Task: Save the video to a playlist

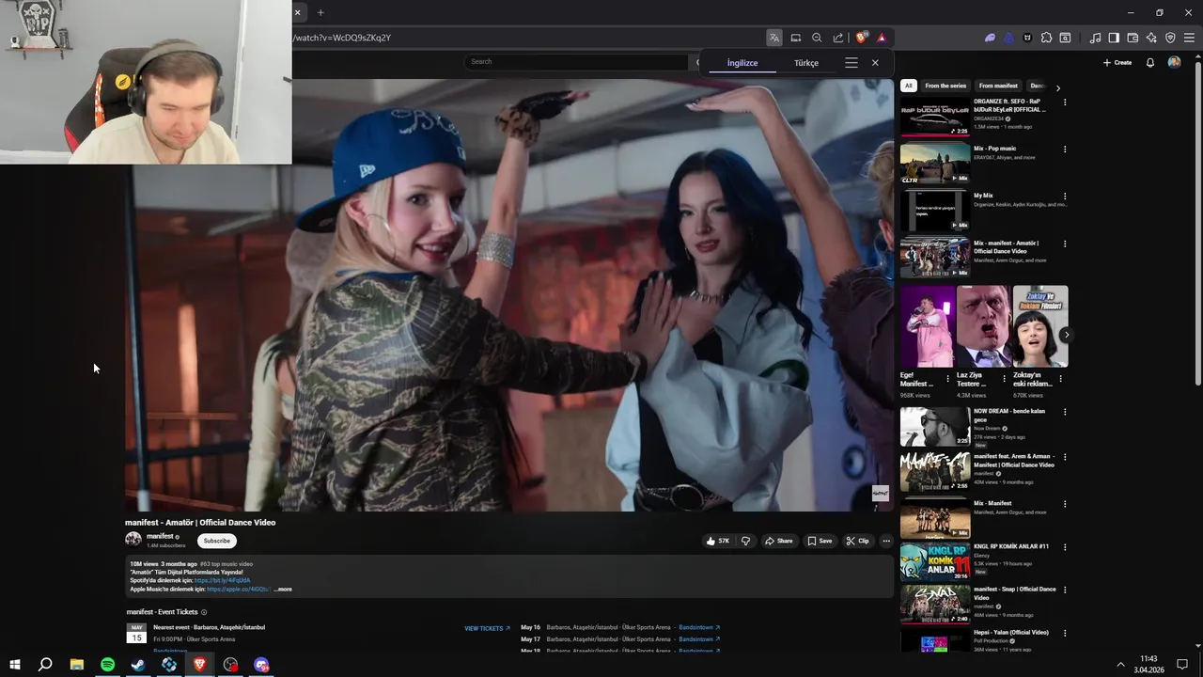Action: (820, 541)
